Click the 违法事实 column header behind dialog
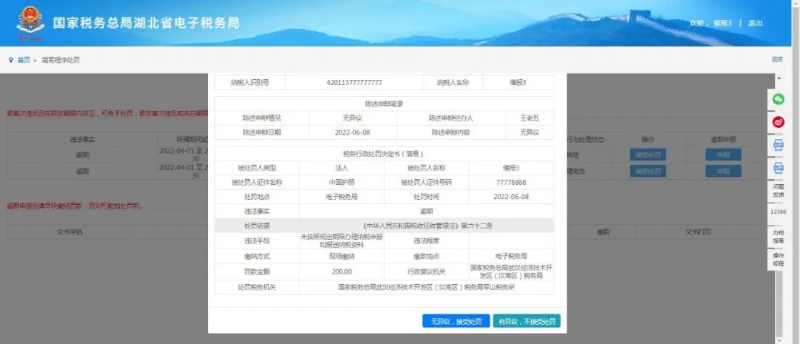The height and width of the screenshot is (344, 800). [x=82, y=139]
